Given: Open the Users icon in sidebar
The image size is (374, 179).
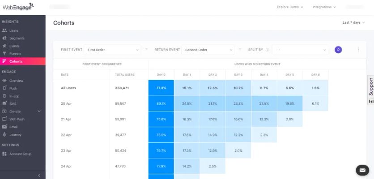Looking at the screenshot, I should pyautogui.click(x=4, y=30).
